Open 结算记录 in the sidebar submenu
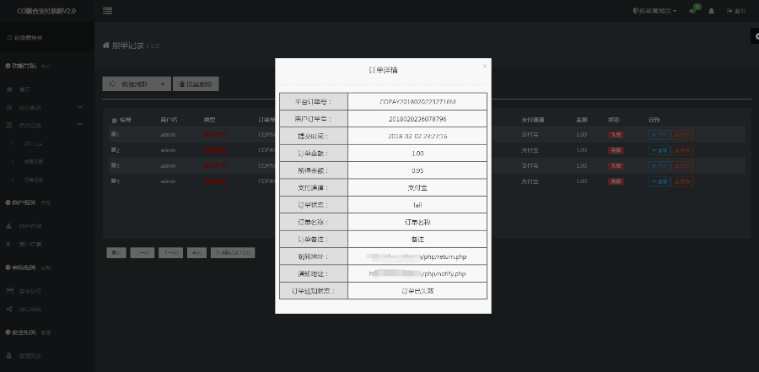The image size is (759, 372). tap(34, 162)
